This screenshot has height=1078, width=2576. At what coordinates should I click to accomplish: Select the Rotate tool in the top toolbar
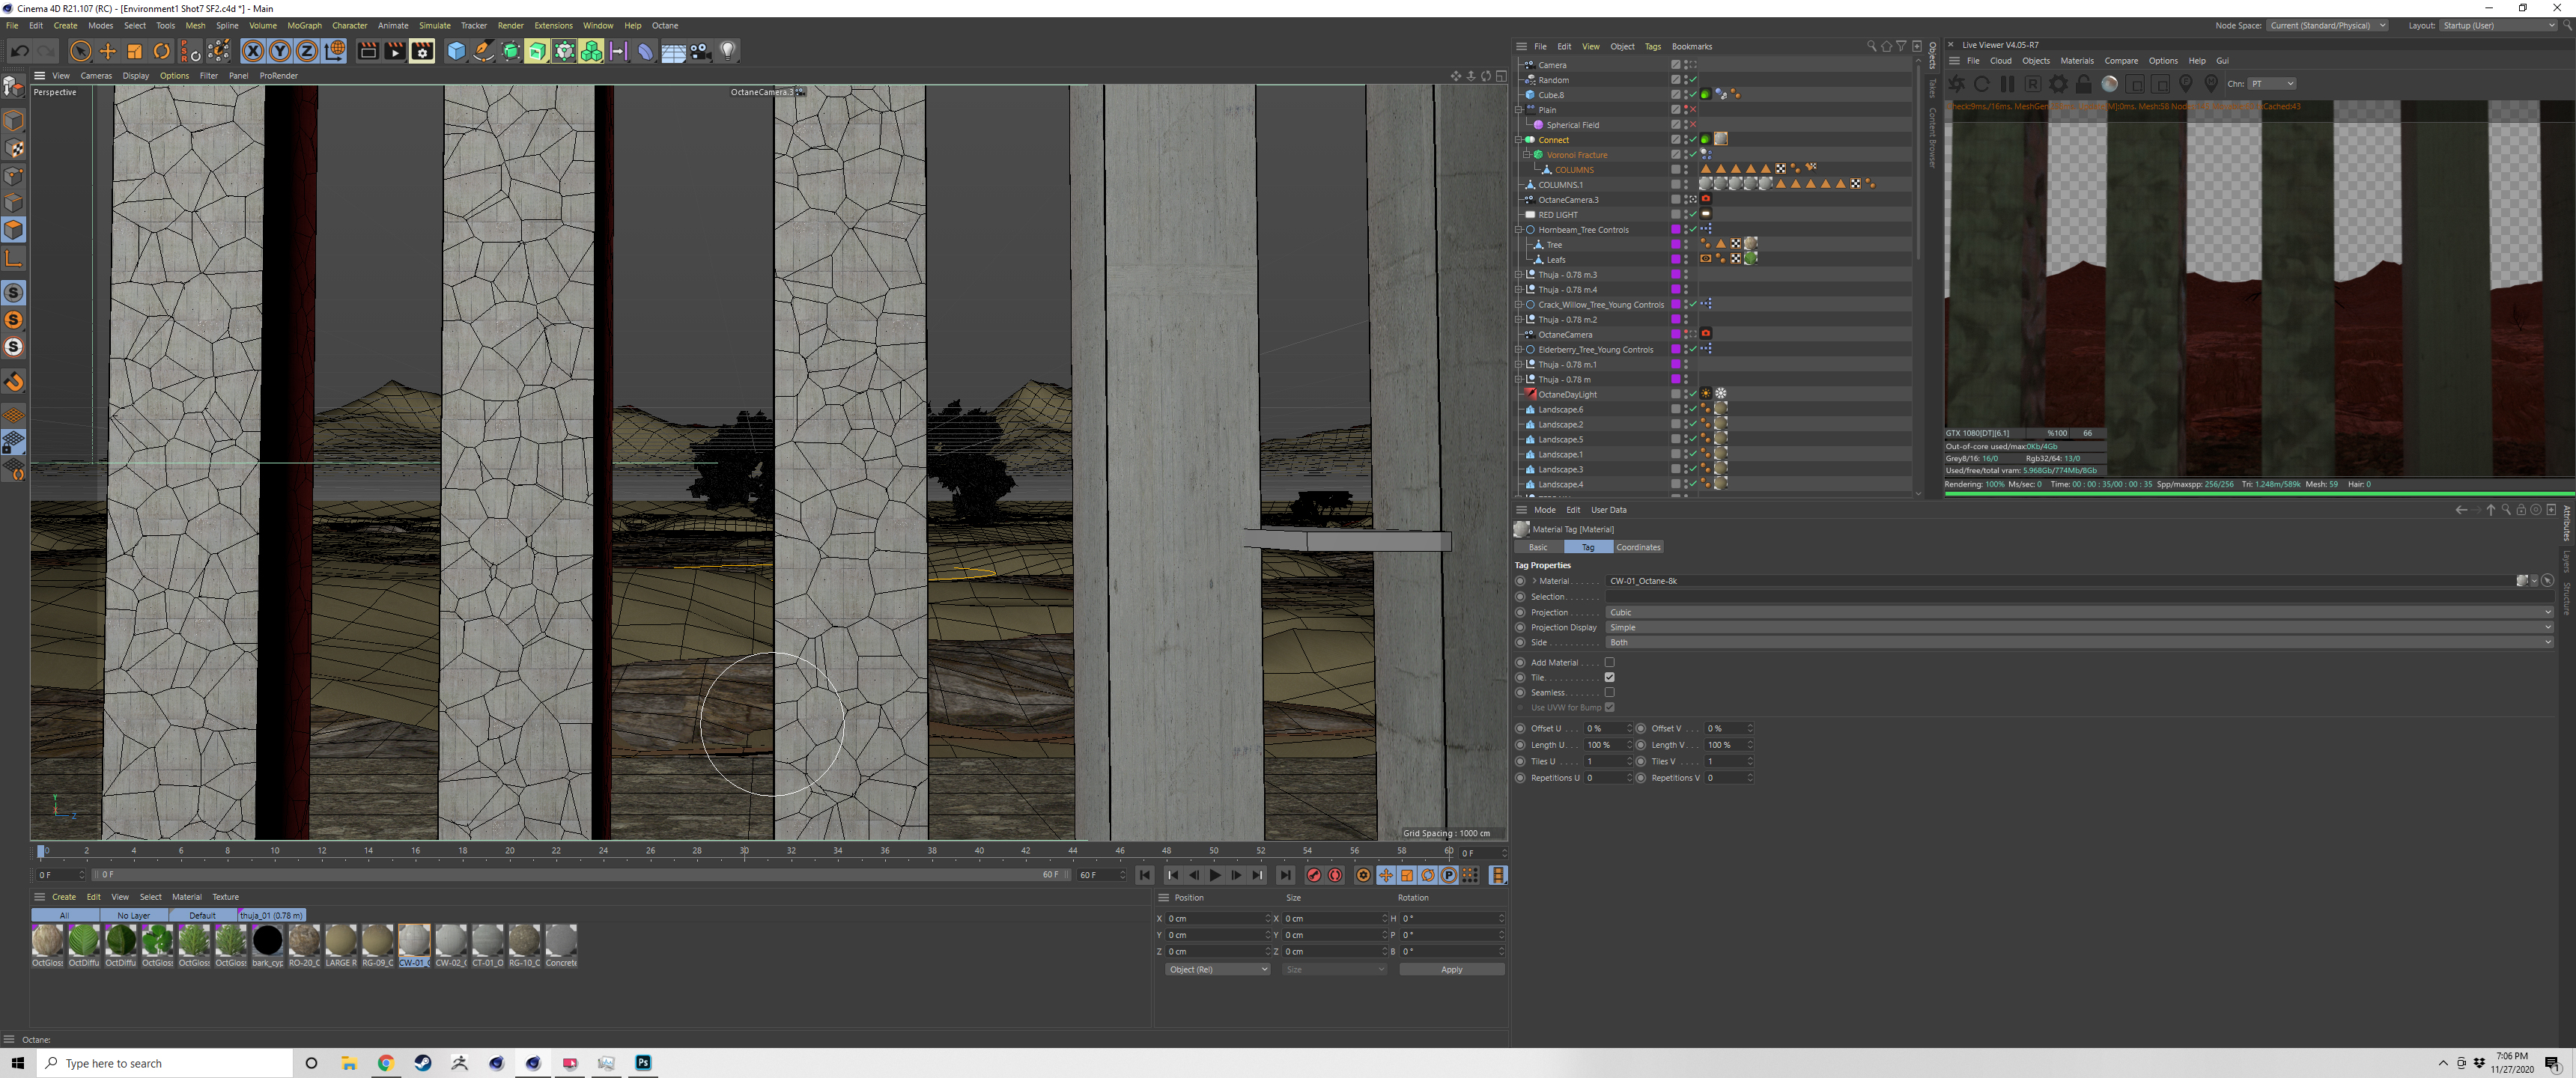[162, 51]
